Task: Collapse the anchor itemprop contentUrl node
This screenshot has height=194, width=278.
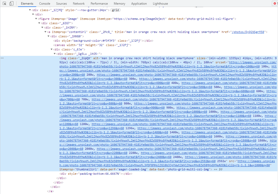Action: tap(45, 32)
